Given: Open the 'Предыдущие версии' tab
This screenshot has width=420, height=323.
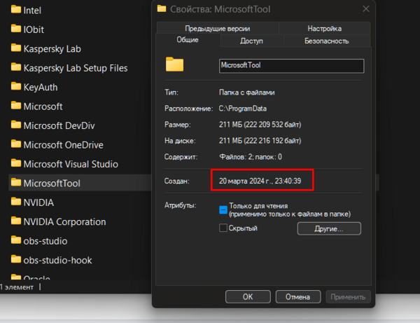Looking at the screenshot, I should tap(218, 29).
